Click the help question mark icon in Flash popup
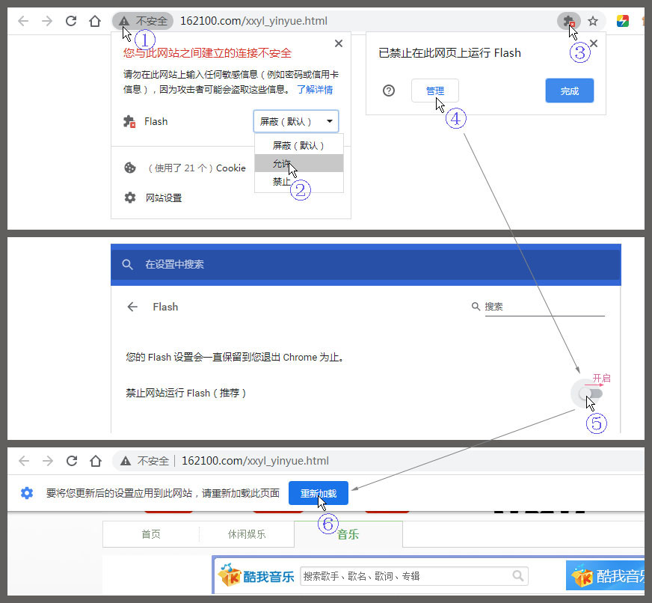 click(x=389, y=91)
